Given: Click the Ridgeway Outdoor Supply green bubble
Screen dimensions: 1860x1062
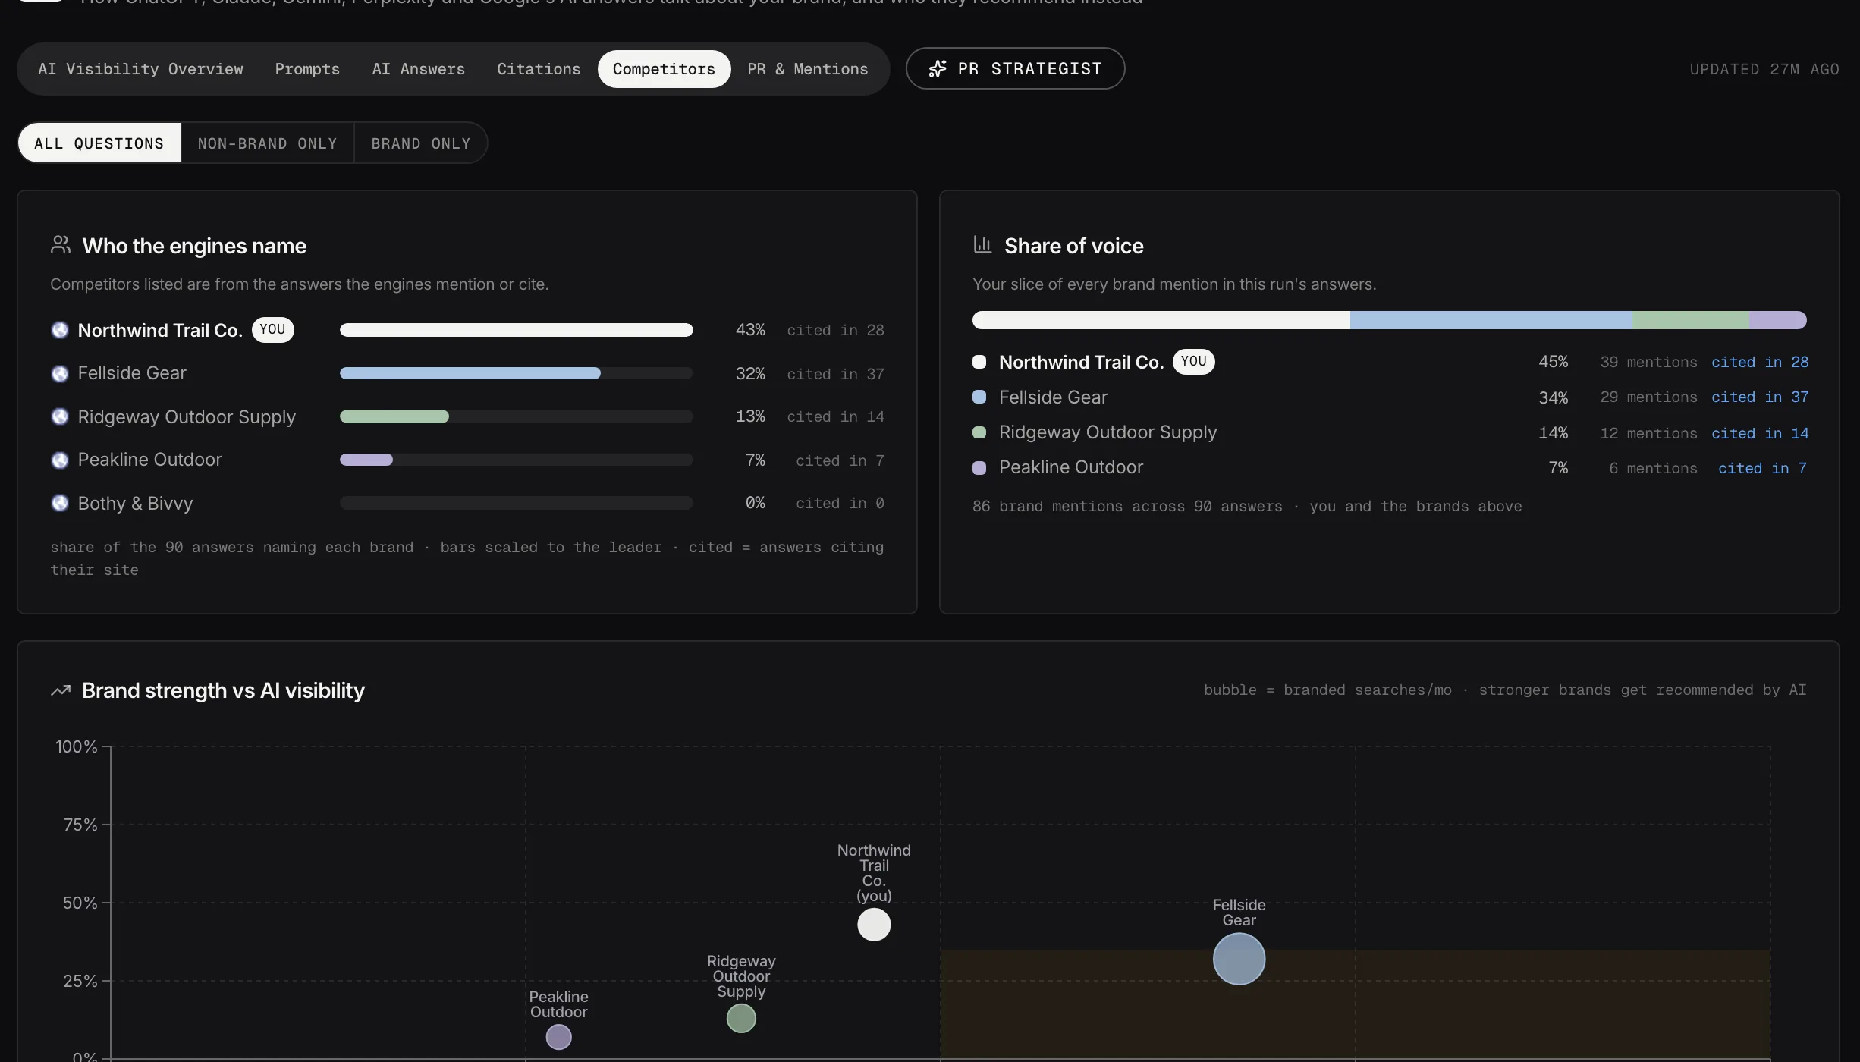Looking at the screenshot, I should coord(741,1018).
